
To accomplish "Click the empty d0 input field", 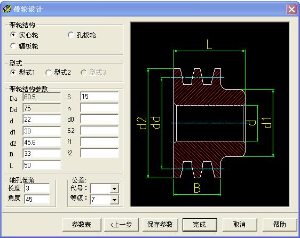I will (99, 119).
